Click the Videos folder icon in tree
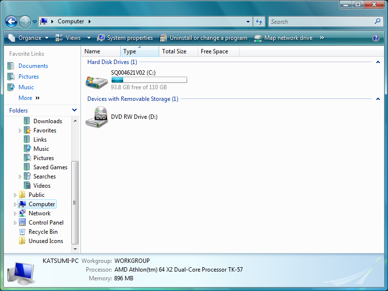Image resolution: width=388 pixels, height=291 pixels. [x=27, y=185]
